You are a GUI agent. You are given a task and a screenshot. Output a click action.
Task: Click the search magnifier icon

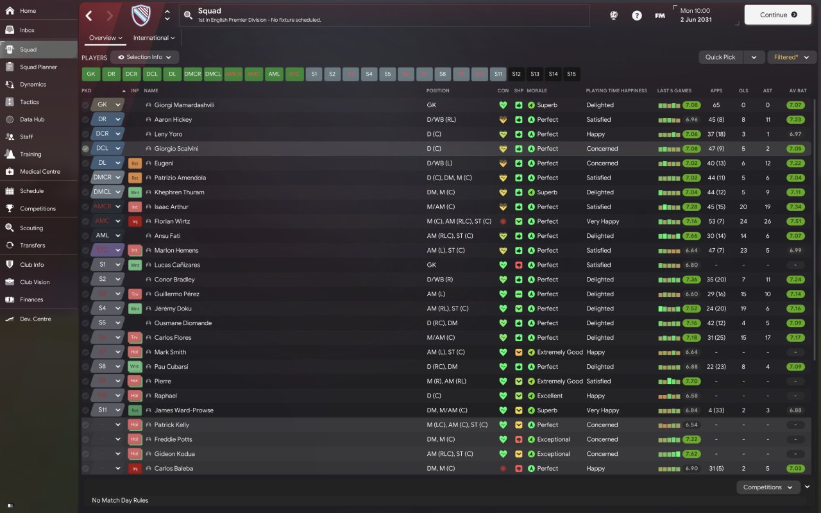pyautogui.click(x=188, y=15)
